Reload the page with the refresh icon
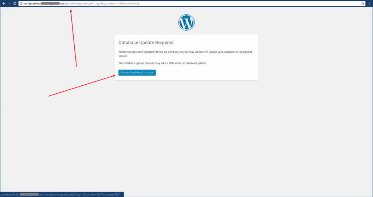Image resolution: width=373 pixels, height=197 pixels. coord(15,4)
